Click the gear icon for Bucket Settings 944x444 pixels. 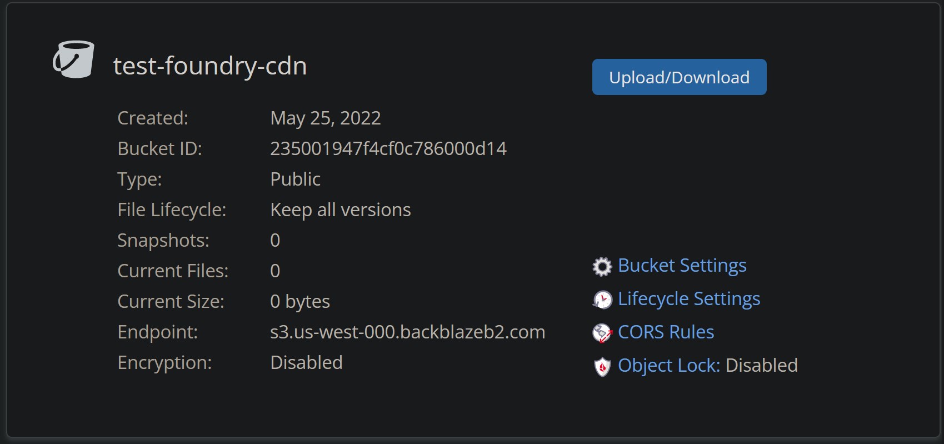[602, 266]
